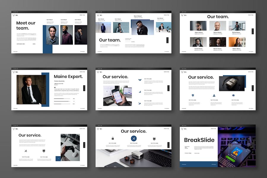
Task: Click the pyramid icon on the headphones service slide
Action: point(214,95)
